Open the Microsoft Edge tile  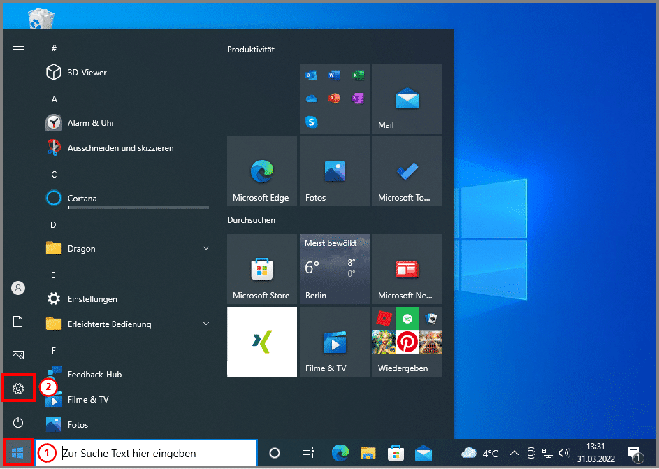point(261,171)
